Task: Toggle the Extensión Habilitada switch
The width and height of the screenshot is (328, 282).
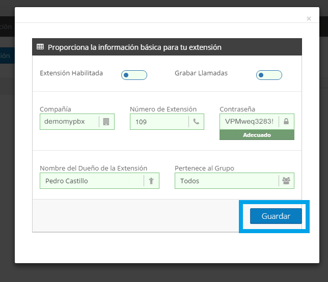Action: 134,75
